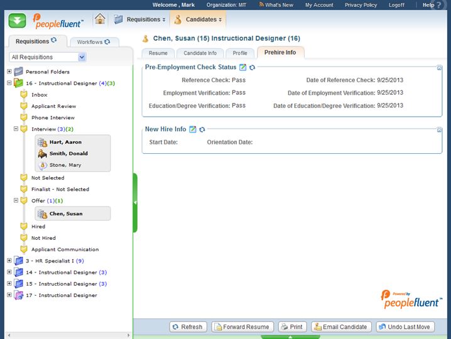Screen dimensions: 451x339
Task: Click the green download arrow icon
Action: [x=17, y=20]
